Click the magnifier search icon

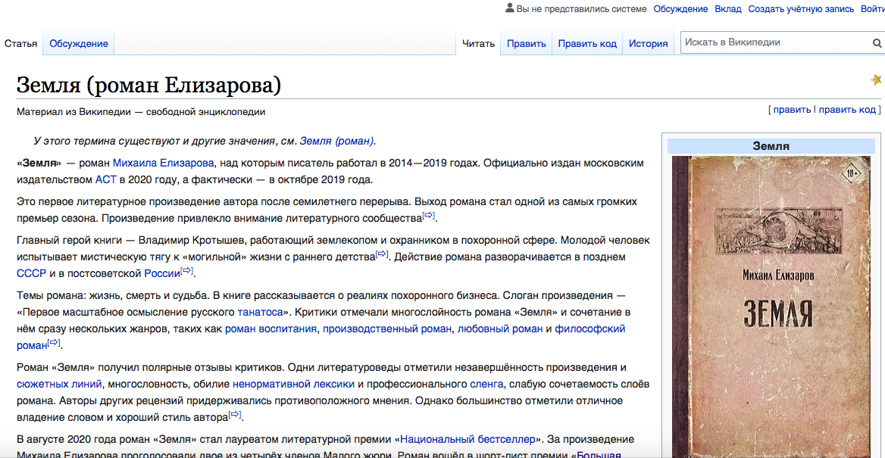pyautogui.click(x=877, y=43)
